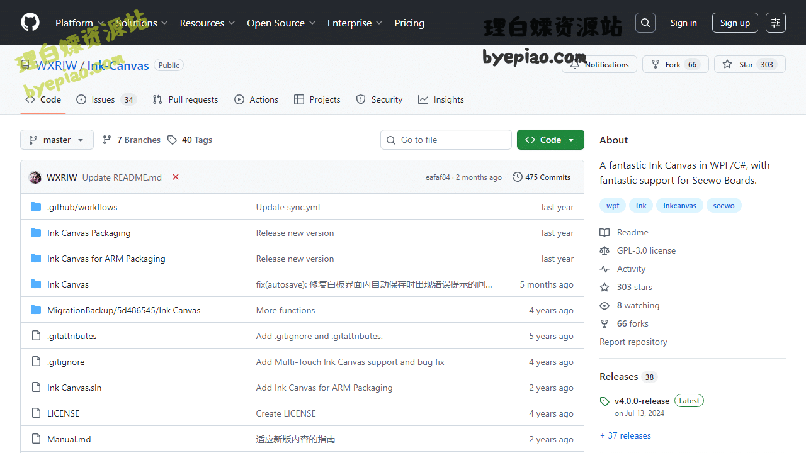Open the command palette icon top right

coord(775,22)
